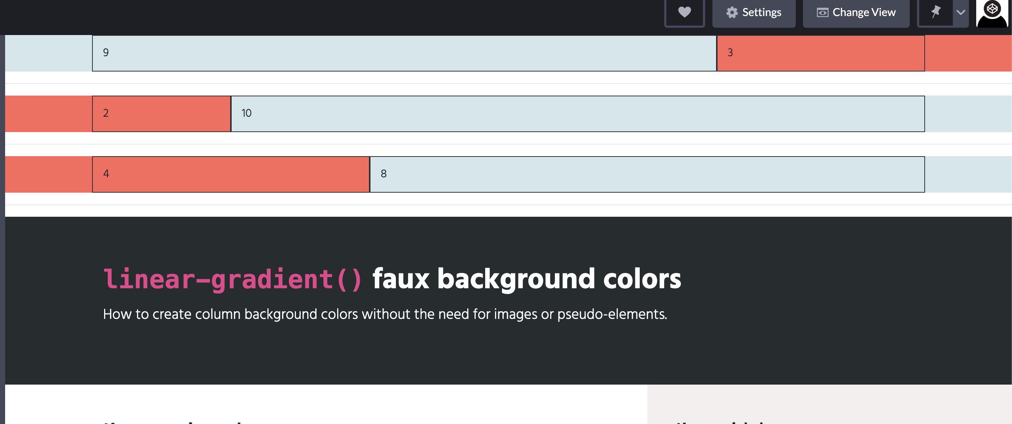Image resolution: width=1012 pixels, height=424 pixels.
Task: Click the salmon grid cell labeled 3
Action: click(820, 53)
